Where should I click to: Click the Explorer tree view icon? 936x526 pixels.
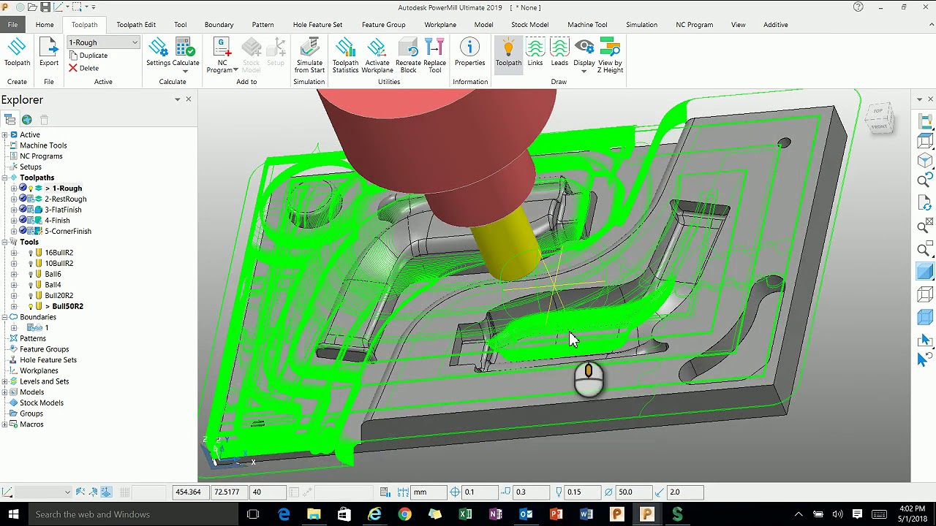click(x=10, y=120)
